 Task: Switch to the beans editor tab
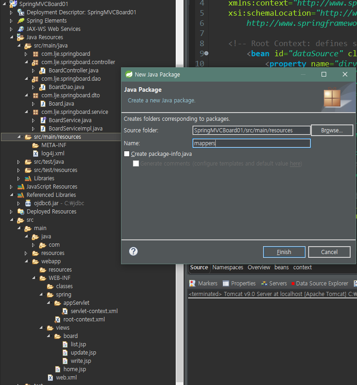[x=281, y=267]
